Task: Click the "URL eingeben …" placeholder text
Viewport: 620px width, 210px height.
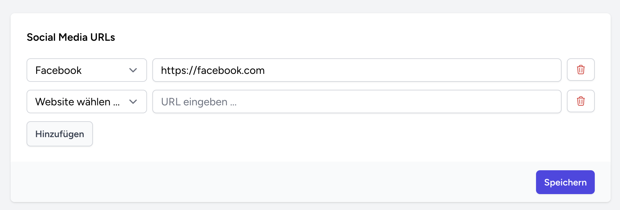Action: (199, 102)
